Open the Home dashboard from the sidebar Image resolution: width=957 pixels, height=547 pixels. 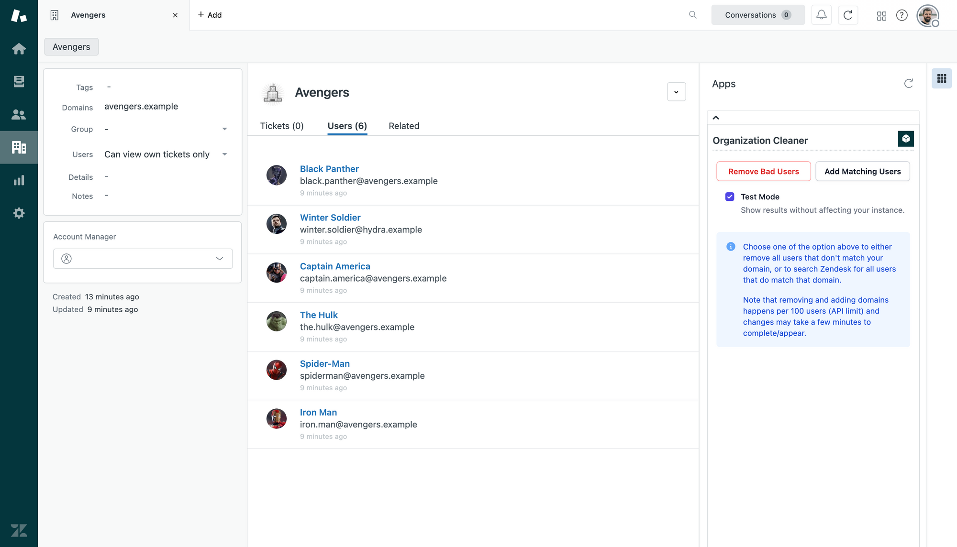point(19,49)
